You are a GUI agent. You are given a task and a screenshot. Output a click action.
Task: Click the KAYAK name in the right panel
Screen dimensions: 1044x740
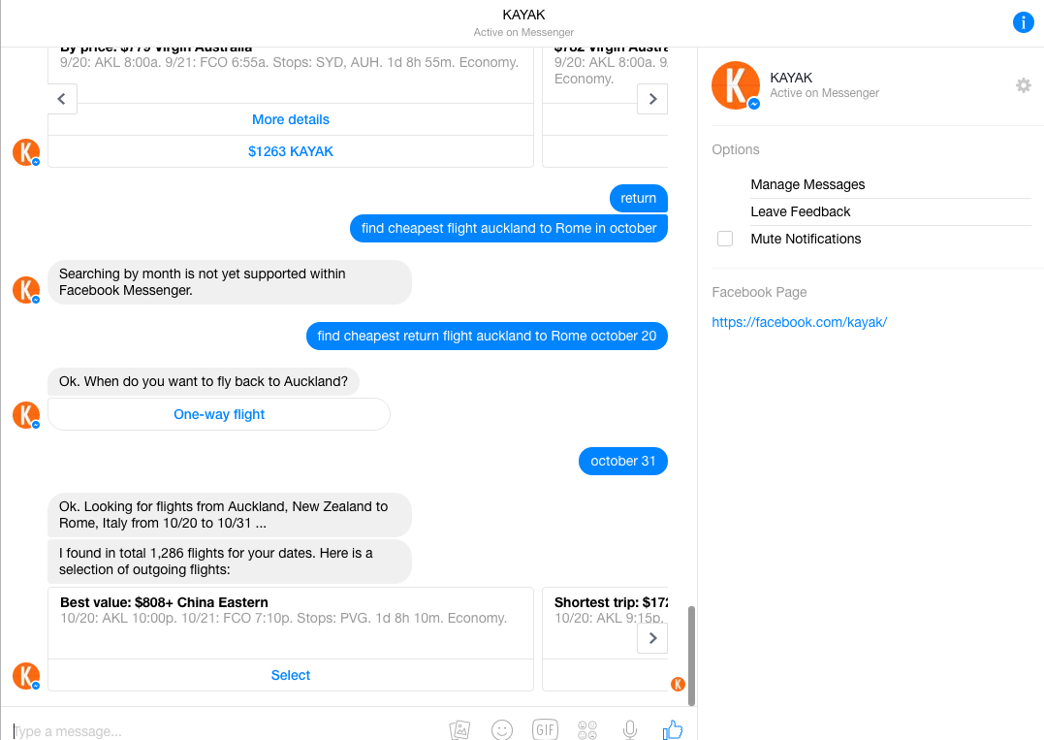(x=791, y=78)
